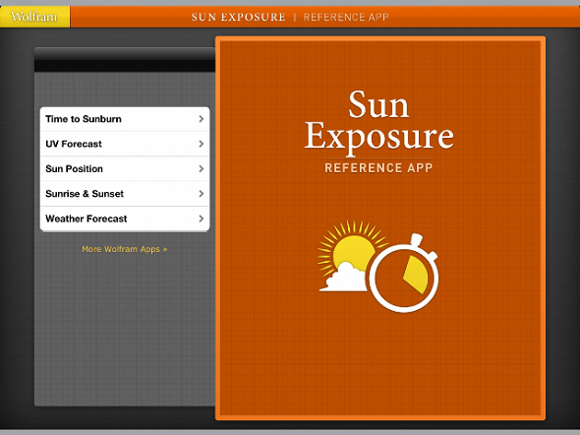
Task: Click the yellow sun icon
Action: 351,247
